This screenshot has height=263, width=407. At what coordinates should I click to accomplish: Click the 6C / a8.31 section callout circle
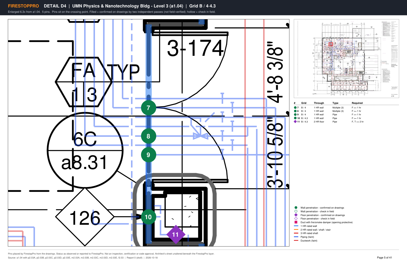click(x=85, y=150)
